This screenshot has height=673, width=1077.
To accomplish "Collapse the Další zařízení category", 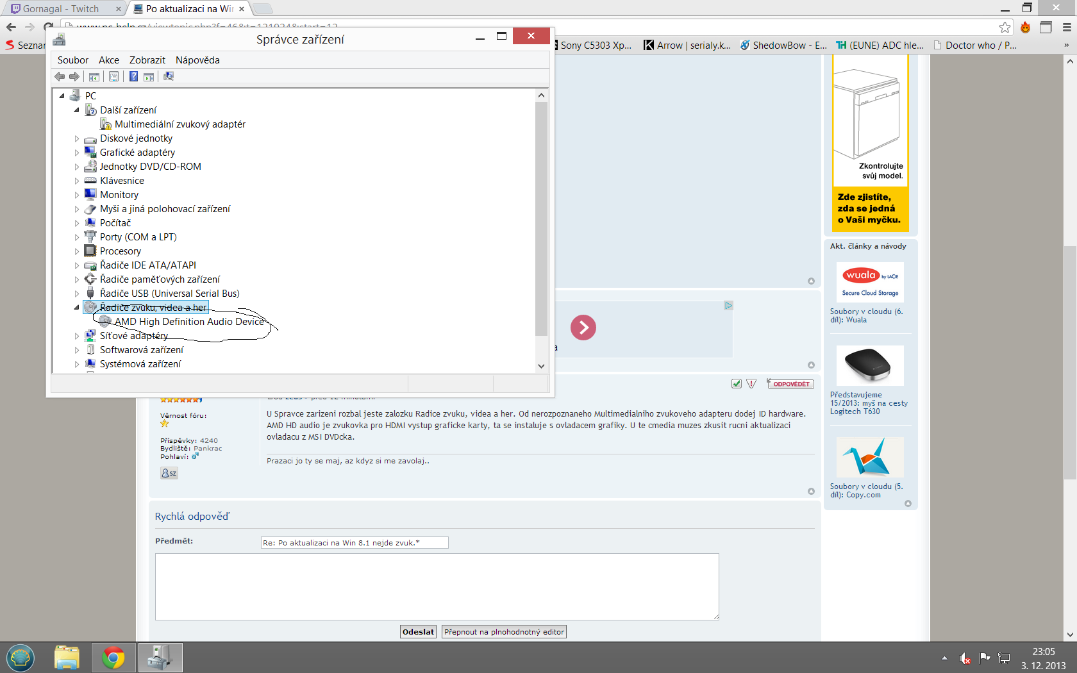I will pyautogui.click(x=77, y=110).
